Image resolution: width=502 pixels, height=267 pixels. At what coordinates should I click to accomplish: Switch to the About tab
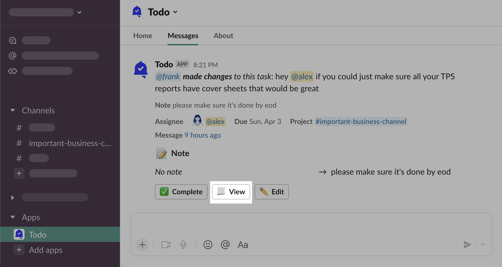223,36
